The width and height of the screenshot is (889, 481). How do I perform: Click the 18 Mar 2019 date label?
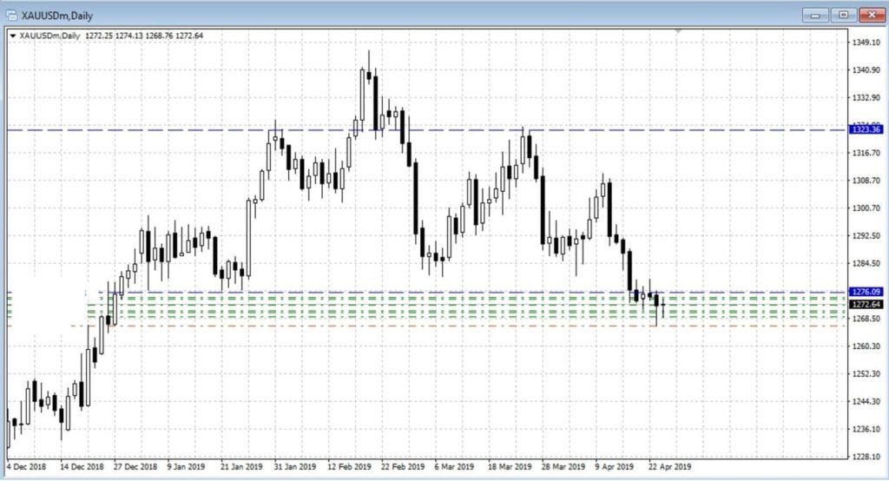(x=511, y=465)
